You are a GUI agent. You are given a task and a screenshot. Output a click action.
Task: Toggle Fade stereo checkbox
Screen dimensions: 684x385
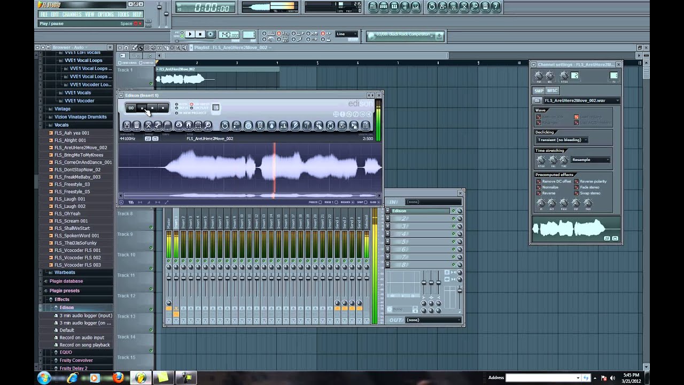pyautogui.click(x=576, y=188)
